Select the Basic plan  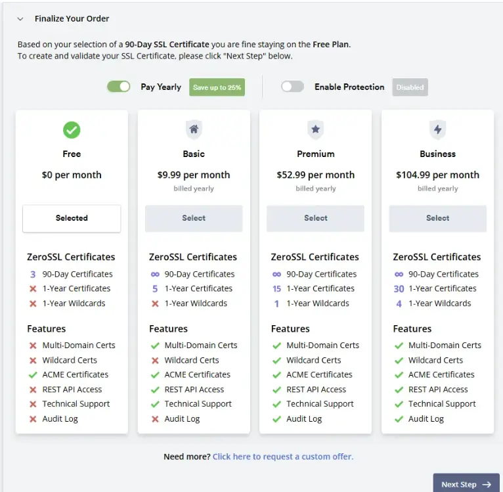click(194, 218)
